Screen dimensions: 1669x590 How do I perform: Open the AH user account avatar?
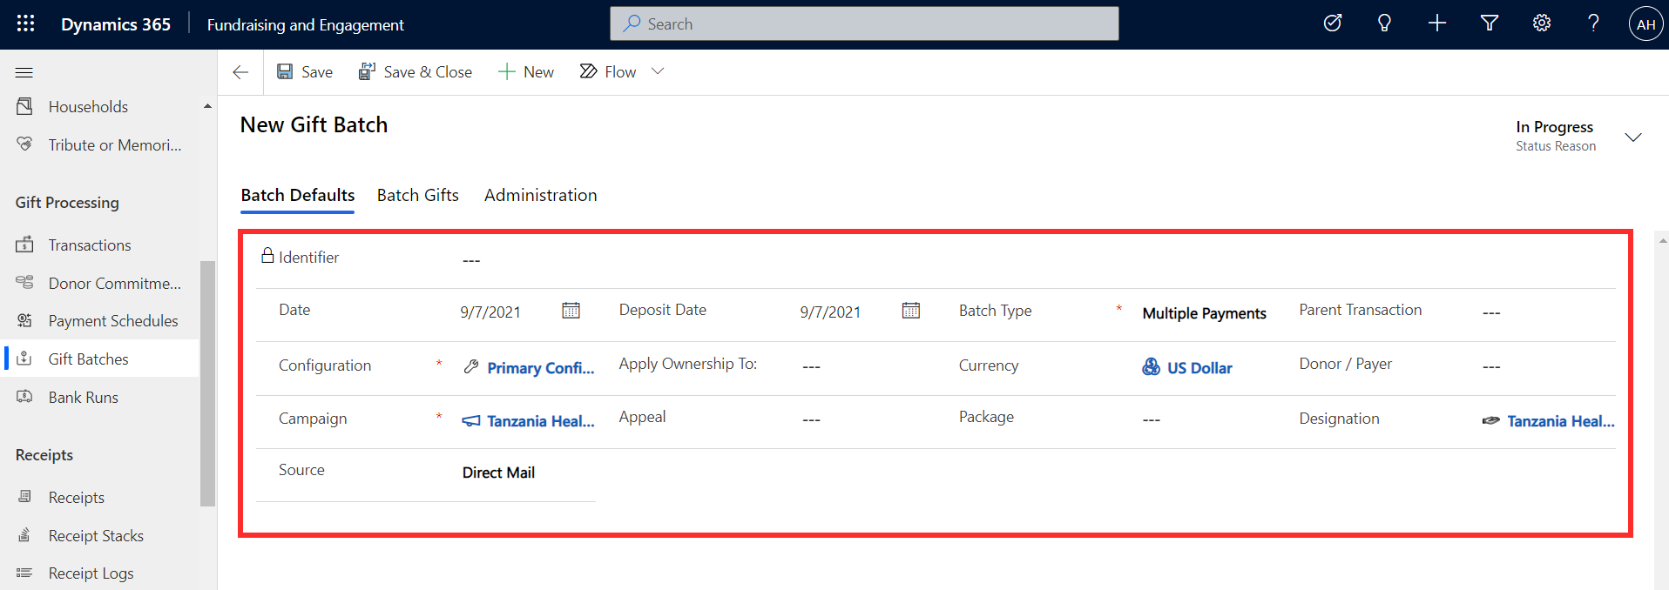point(1645,24)
